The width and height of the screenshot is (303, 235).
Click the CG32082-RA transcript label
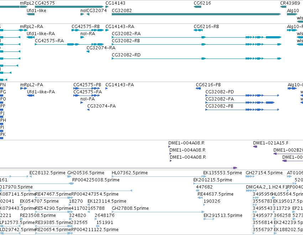126,34
